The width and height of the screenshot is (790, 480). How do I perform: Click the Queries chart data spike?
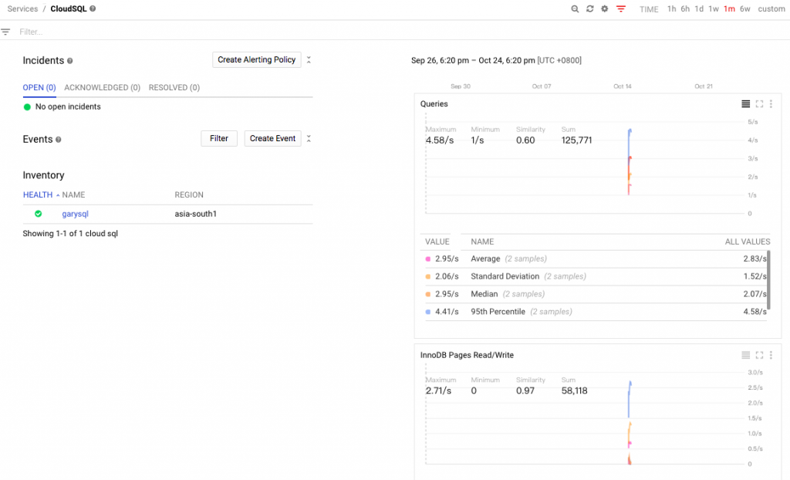tap(630, 161)
